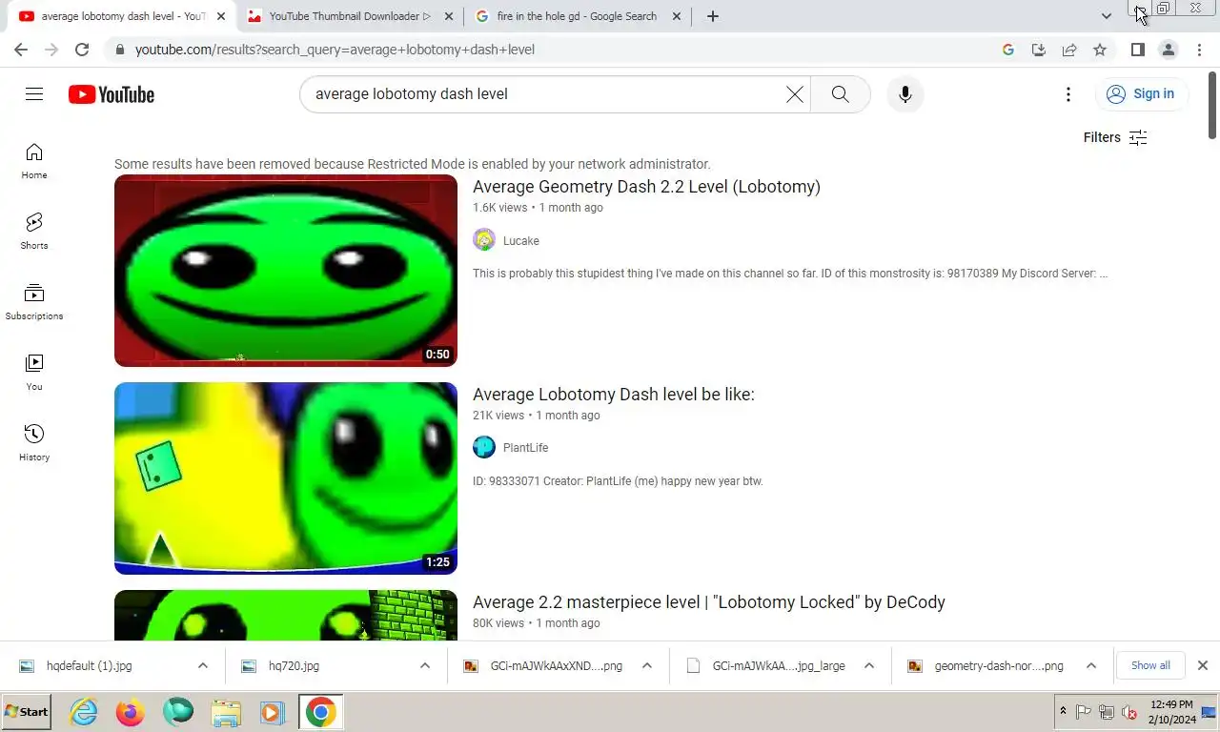Open Home in the sidebar
Screen dimensions: 1220x732
pos(34,161)
